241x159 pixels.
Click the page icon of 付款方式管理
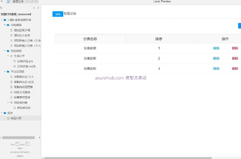coord(11,92)
